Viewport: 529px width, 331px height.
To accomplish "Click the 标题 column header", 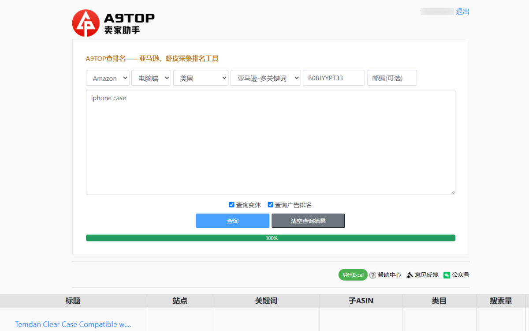I will pyautogui.click(x=73, y=301).
